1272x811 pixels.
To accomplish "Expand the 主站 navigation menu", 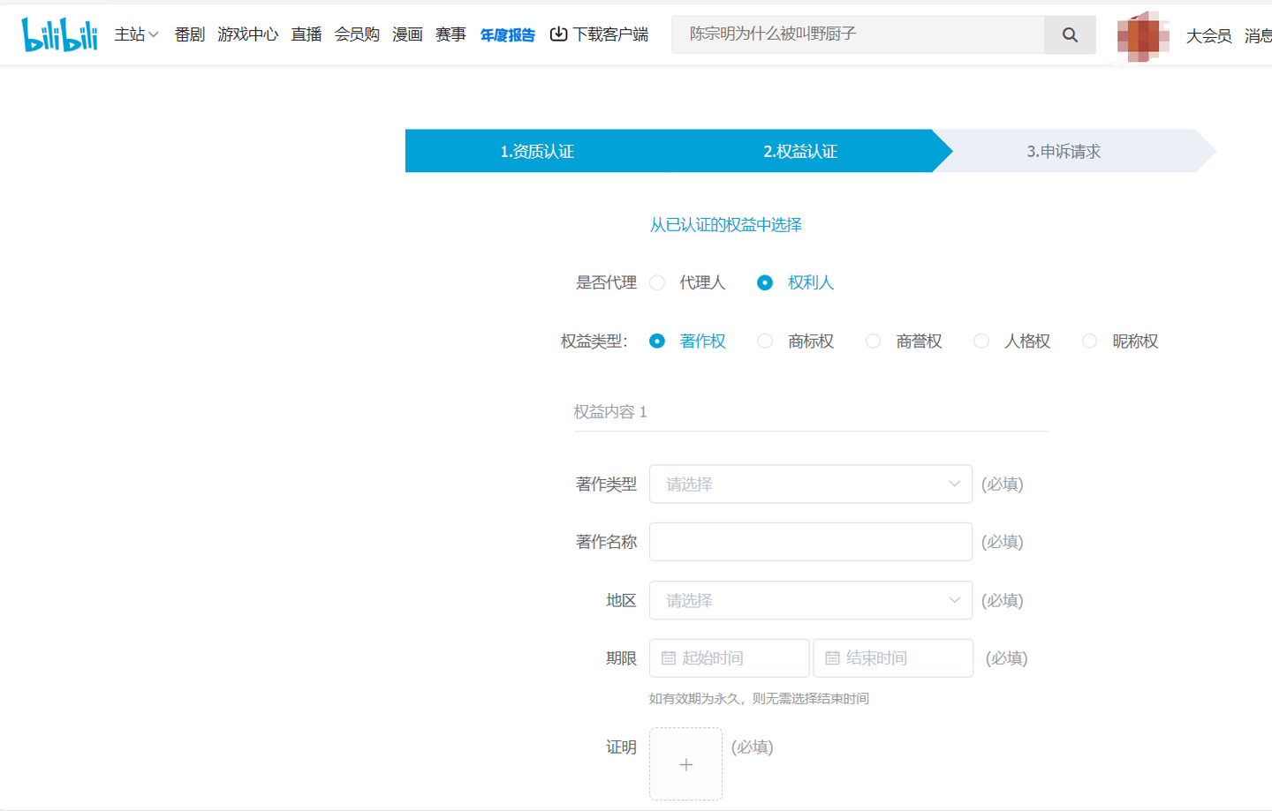I will 136,34.
